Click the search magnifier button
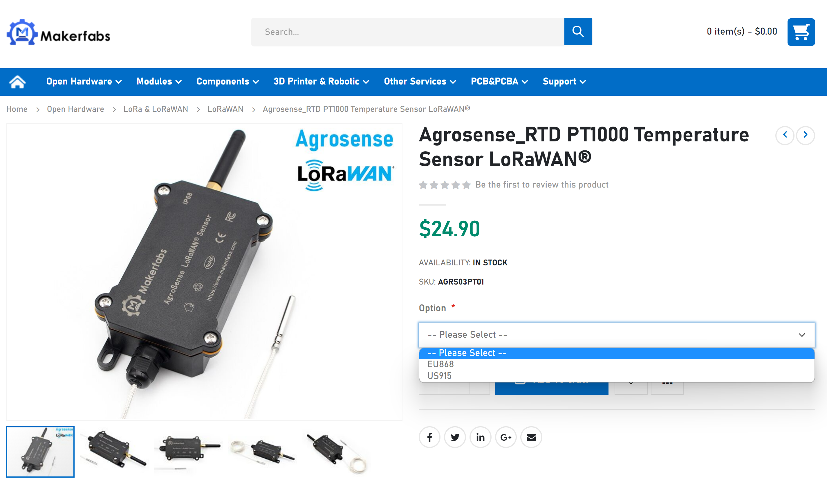Image resolution: width=827 pixels, height=493 pixels. click(x=578, y=32)
